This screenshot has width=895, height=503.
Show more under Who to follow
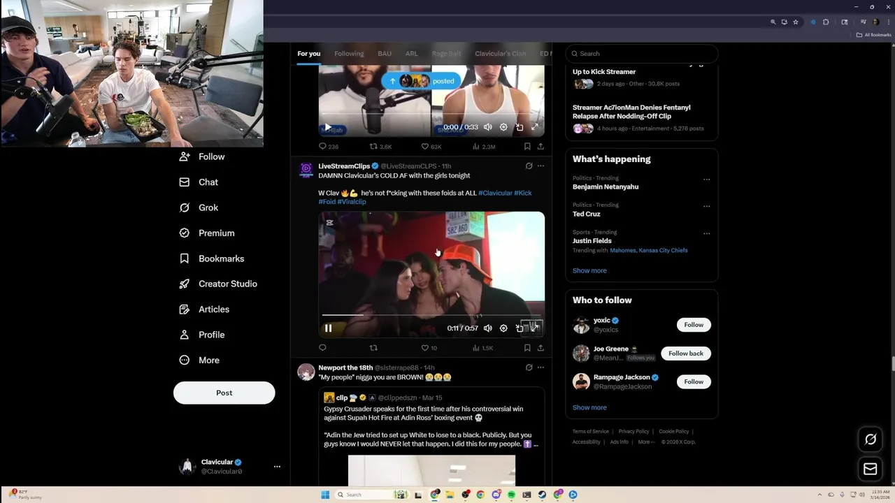pyautogui.click(x=589, y=408)
